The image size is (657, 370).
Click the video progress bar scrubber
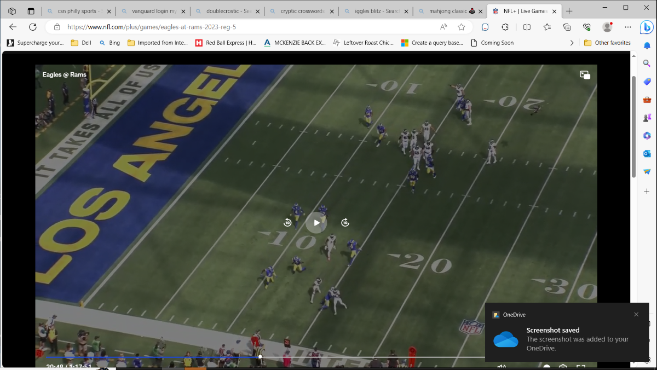click(260, 357)
